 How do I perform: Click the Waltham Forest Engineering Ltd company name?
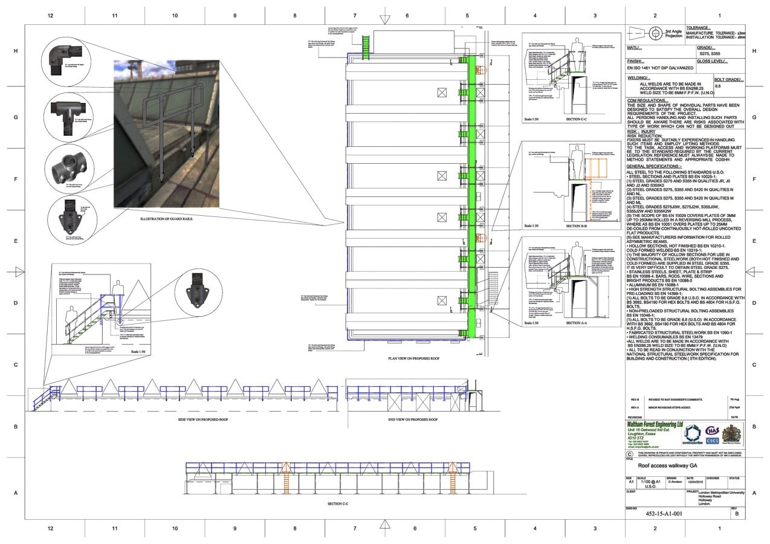click(x=655, y=425)
